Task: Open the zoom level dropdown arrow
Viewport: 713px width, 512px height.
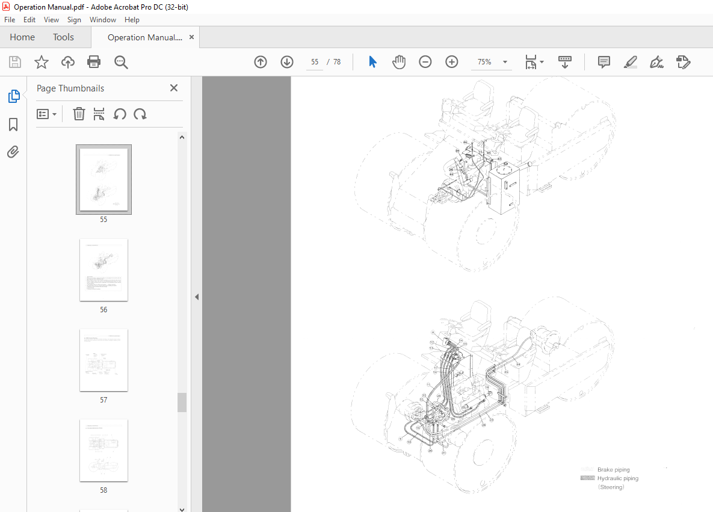Action: [x=505, y=62]
